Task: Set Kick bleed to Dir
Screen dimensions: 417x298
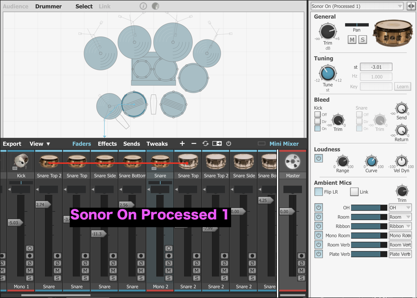Action: point(317,122)
